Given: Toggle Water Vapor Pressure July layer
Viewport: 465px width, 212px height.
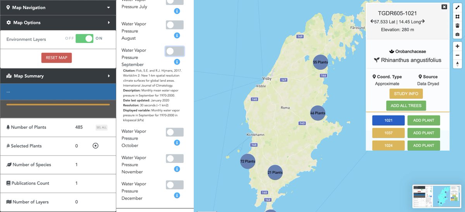Looking at the screenshot, I should point(175,1).
